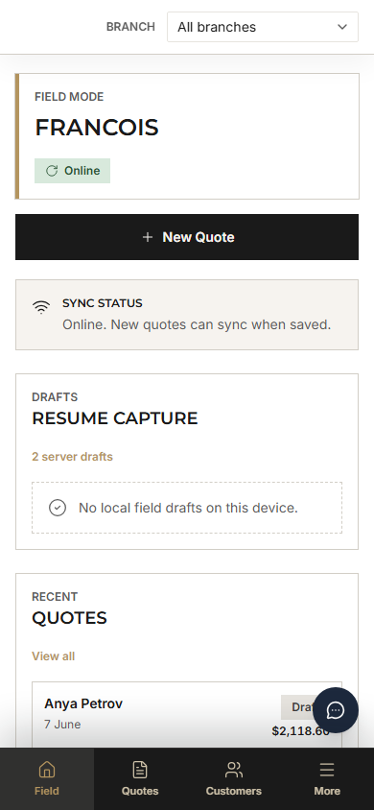Tap the people icon above Customers
Screen dimensions: 374x810
[x=234, y=770]
